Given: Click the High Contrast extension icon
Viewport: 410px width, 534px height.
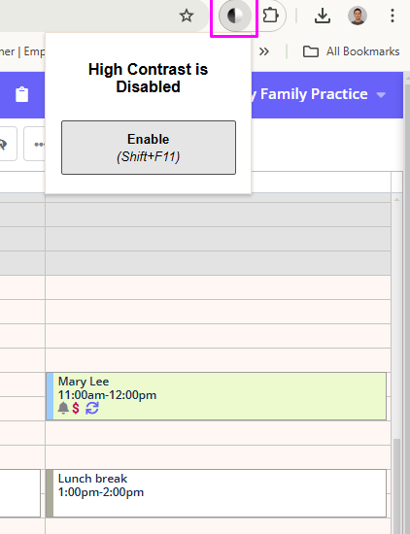Looking at the screenshot, I should click(235, 16).
